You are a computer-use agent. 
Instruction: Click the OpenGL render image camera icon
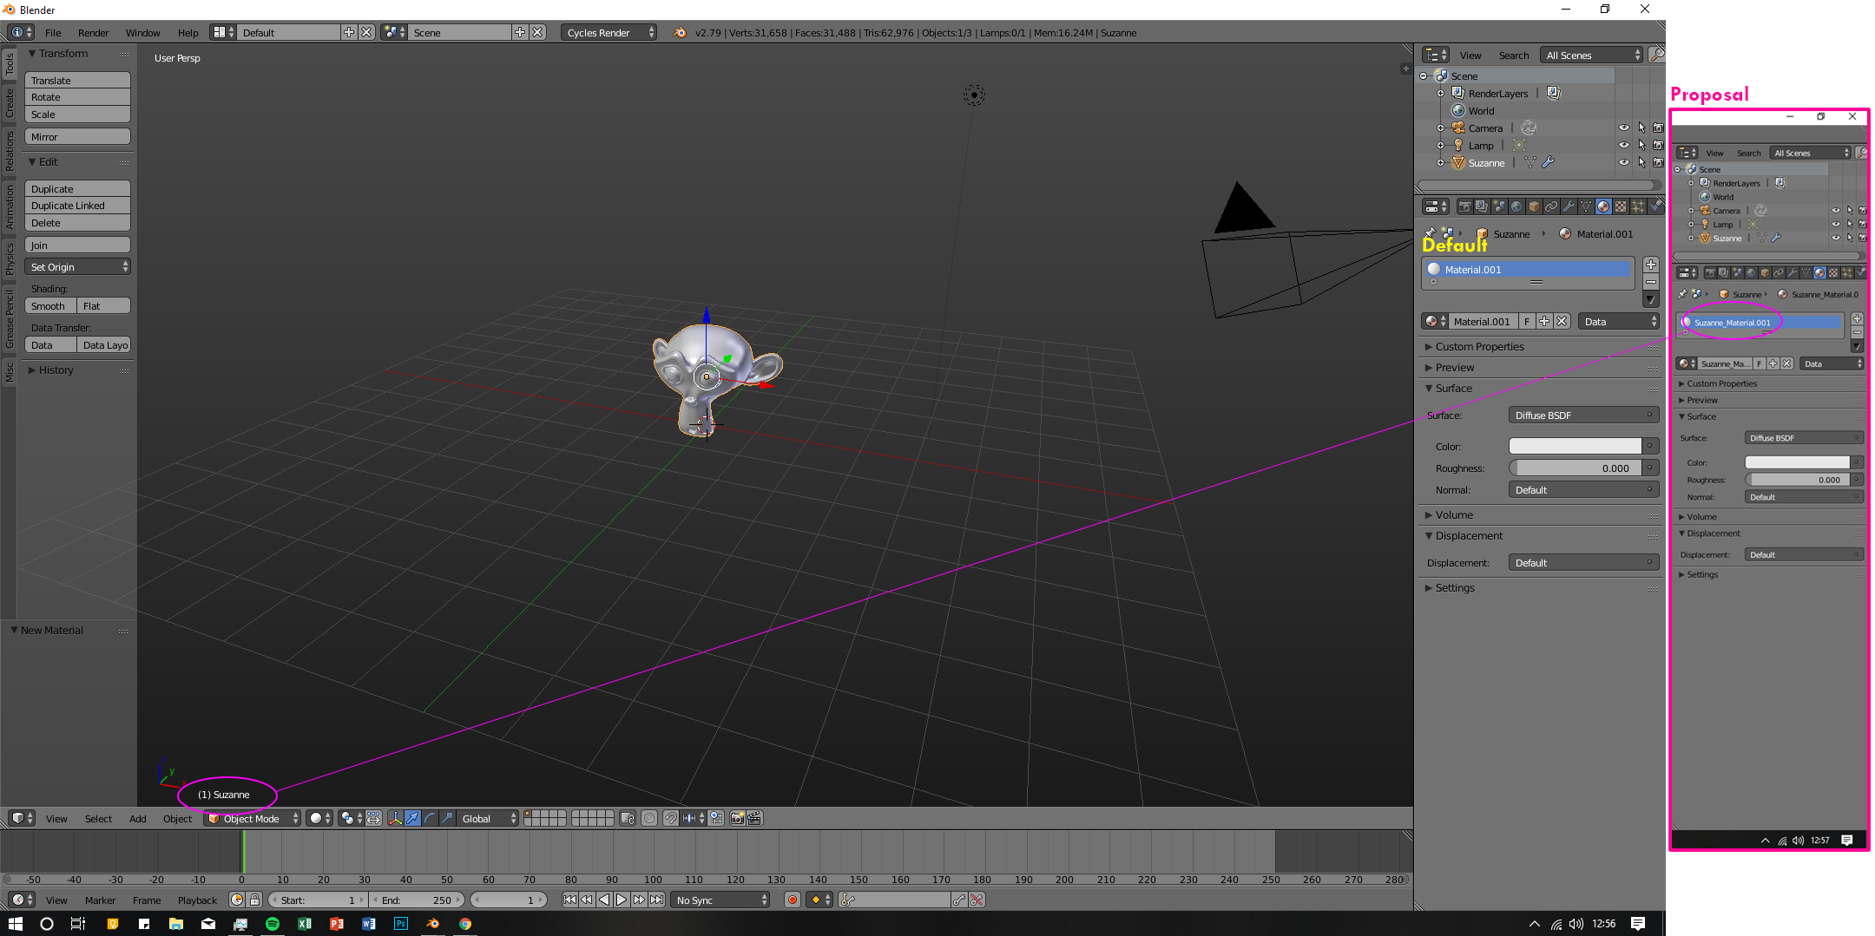[x=737, y=818]
